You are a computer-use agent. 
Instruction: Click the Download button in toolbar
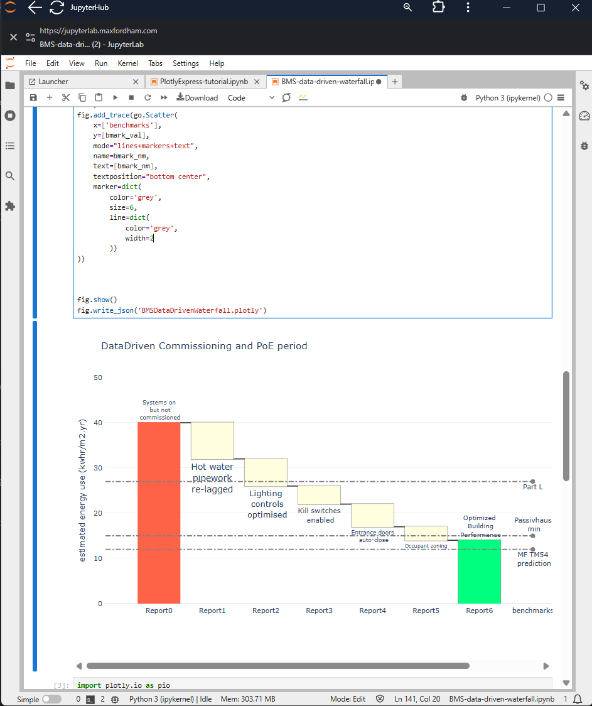pyautogui.click(x=197, y=97)
